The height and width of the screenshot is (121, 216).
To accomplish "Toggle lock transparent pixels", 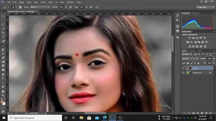I will pos(188,63).
